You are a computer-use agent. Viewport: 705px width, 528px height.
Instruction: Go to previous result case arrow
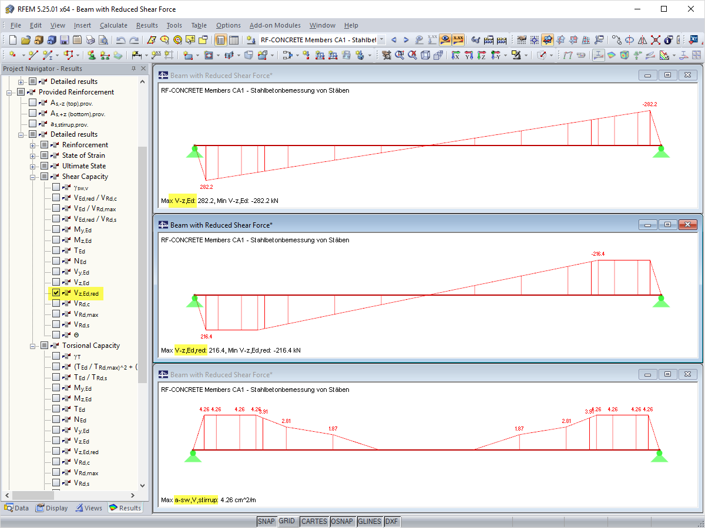[x=394, y=40]
